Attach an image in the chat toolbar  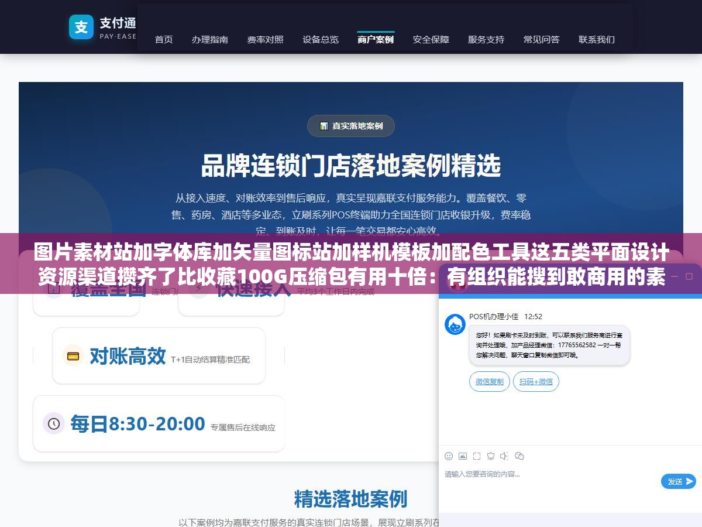pos(463,456)
